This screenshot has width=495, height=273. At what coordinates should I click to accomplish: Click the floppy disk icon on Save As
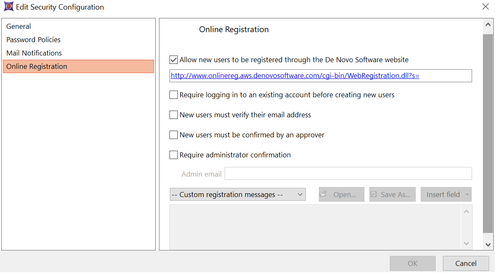(374, 195)
